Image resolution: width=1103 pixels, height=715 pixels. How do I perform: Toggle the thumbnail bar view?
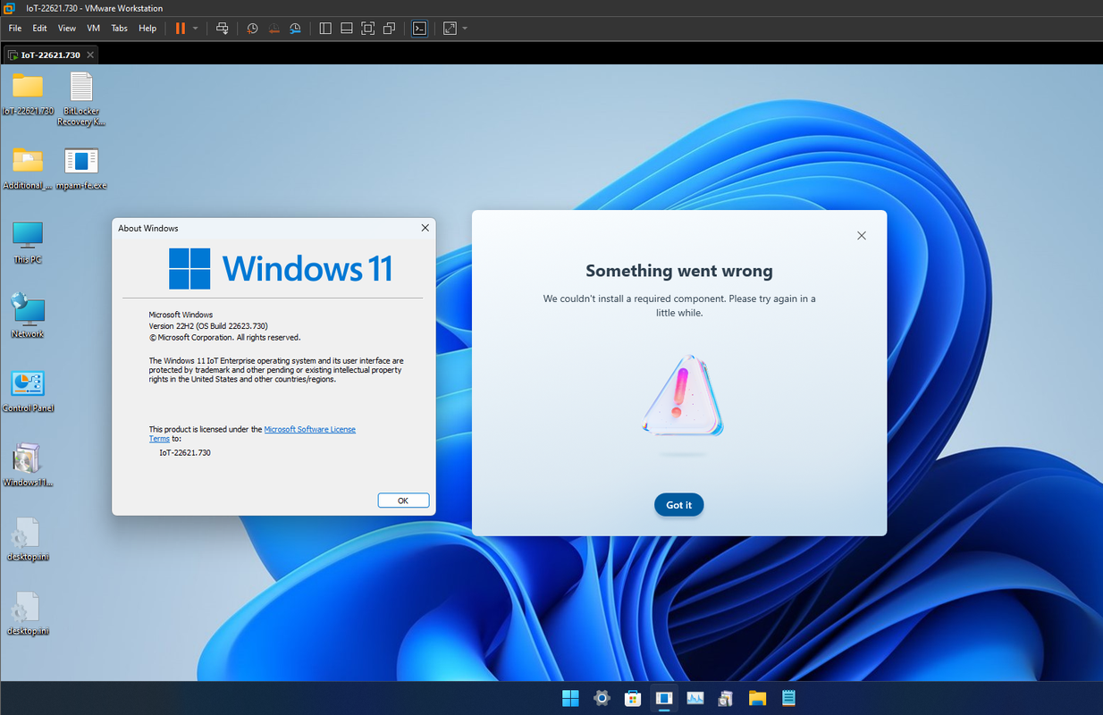(347, 29)
